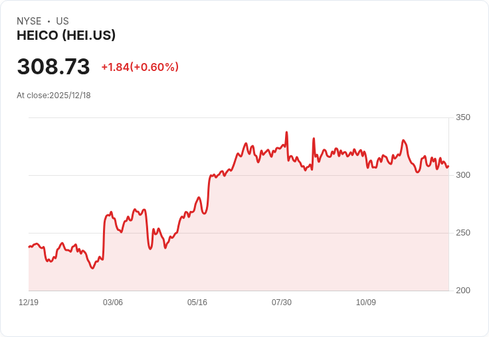Select the US market label

pyautogui.click(x=62, y=21)
